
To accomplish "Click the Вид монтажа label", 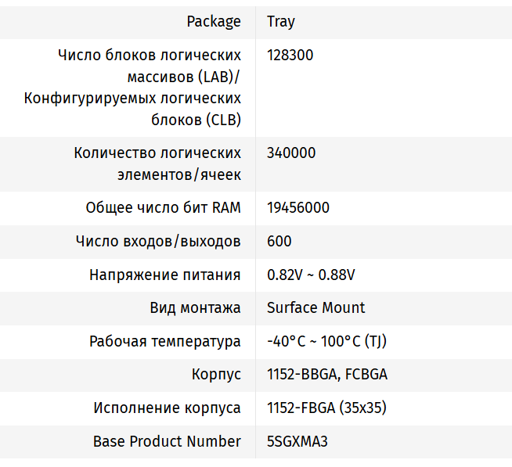I will point(195,308).
